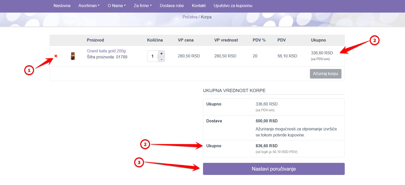Viewport: 405px width, 185px height.
Task: Continue with Nastavi poručivanje button
Action: [x=274, y=169]
